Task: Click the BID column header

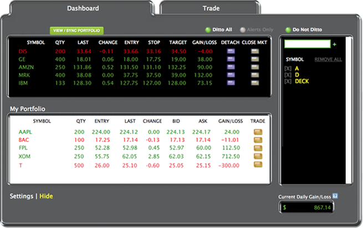Action: click(176, 121)
